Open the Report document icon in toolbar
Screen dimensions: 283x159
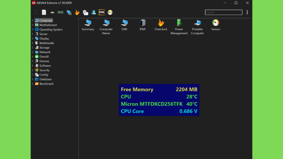(44, 12)
